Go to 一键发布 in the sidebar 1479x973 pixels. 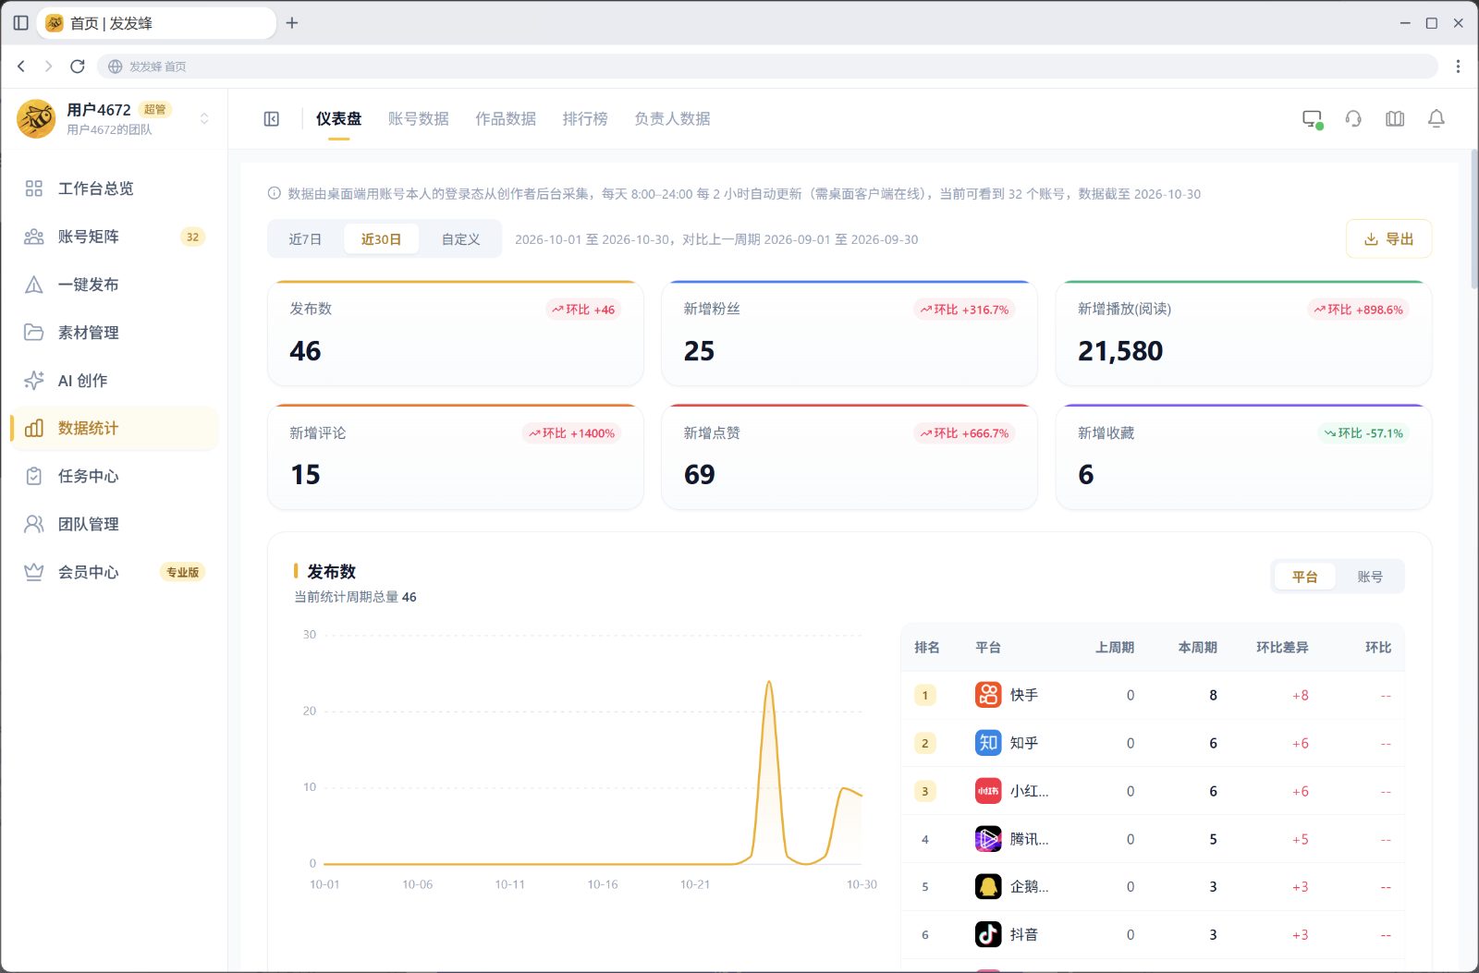tap(114, 285)
